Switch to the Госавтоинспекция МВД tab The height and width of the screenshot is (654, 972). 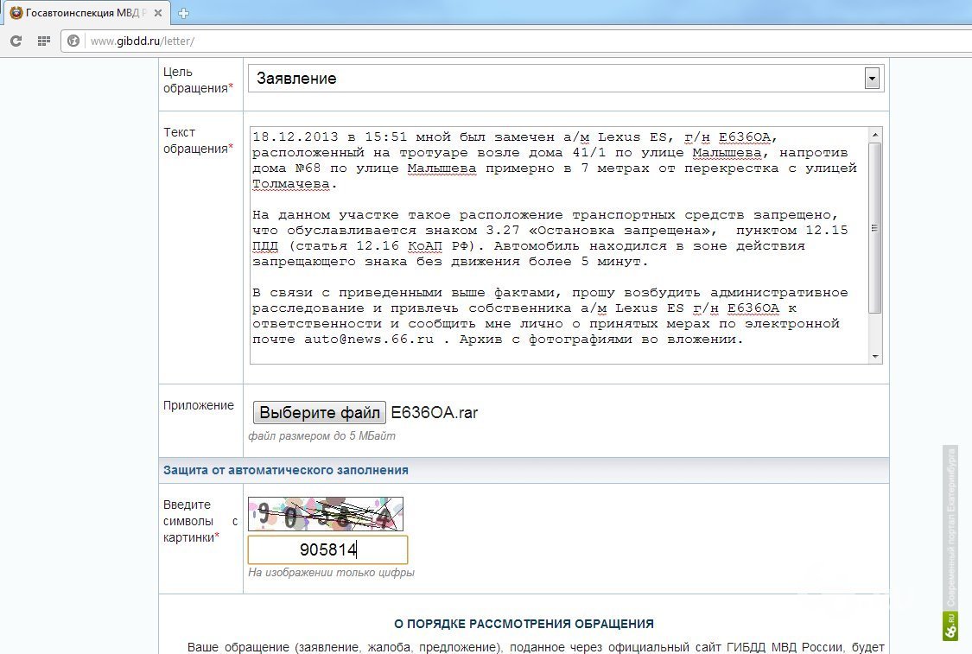(86, 13)
